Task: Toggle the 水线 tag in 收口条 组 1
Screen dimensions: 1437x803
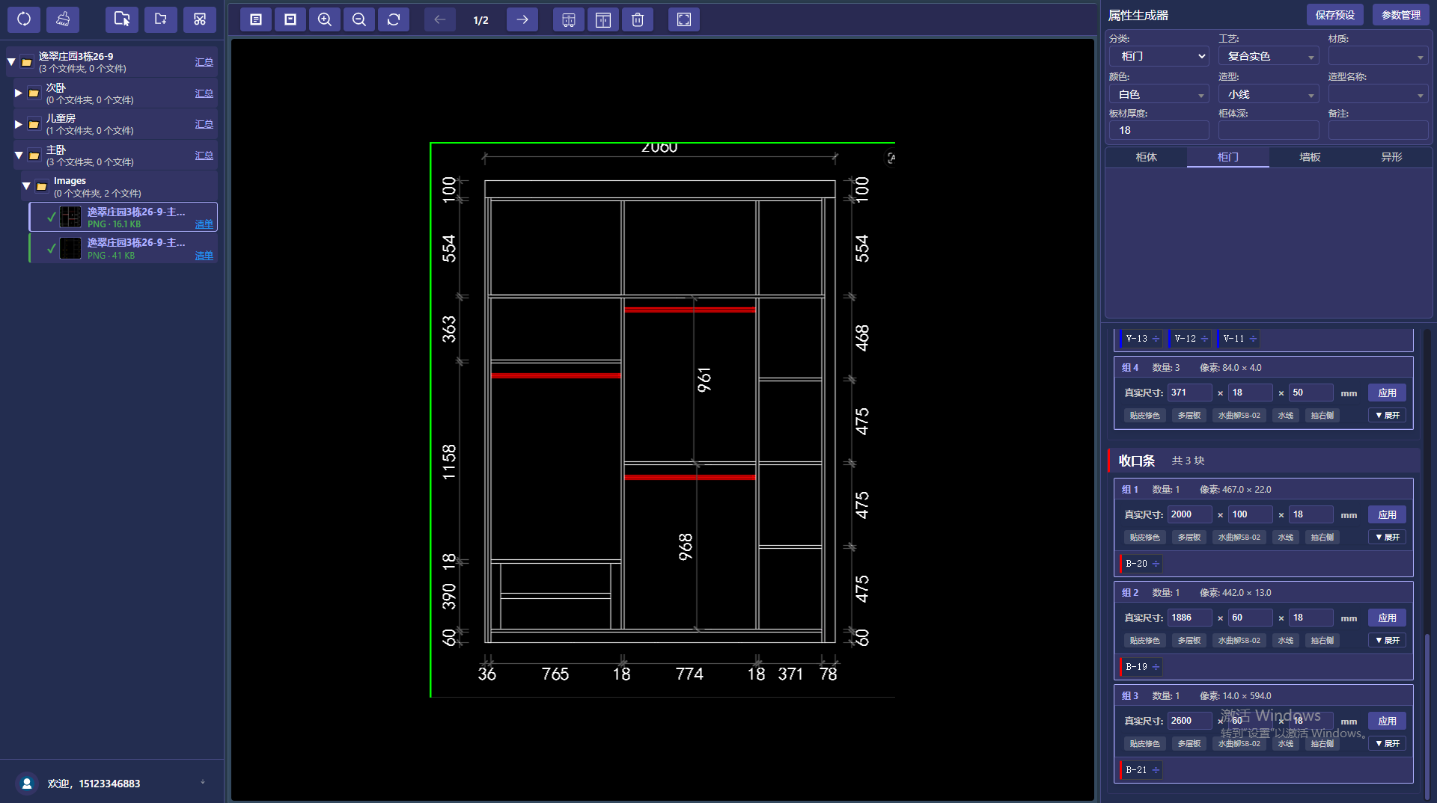Action: click(1285, 537)
